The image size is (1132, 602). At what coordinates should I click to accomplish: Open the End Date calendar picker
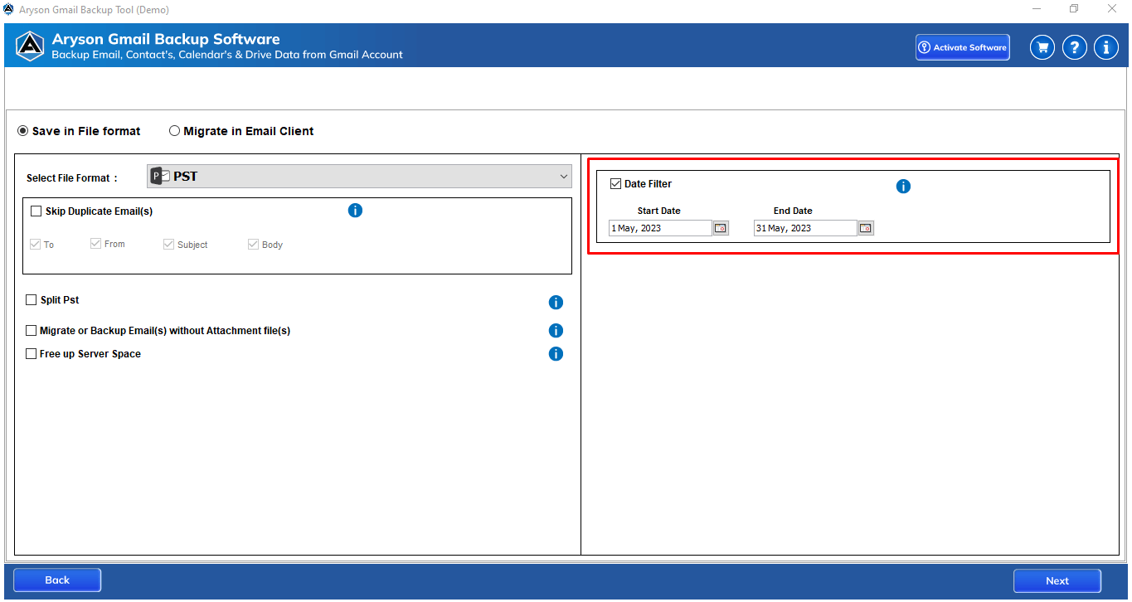pos(866,228)
